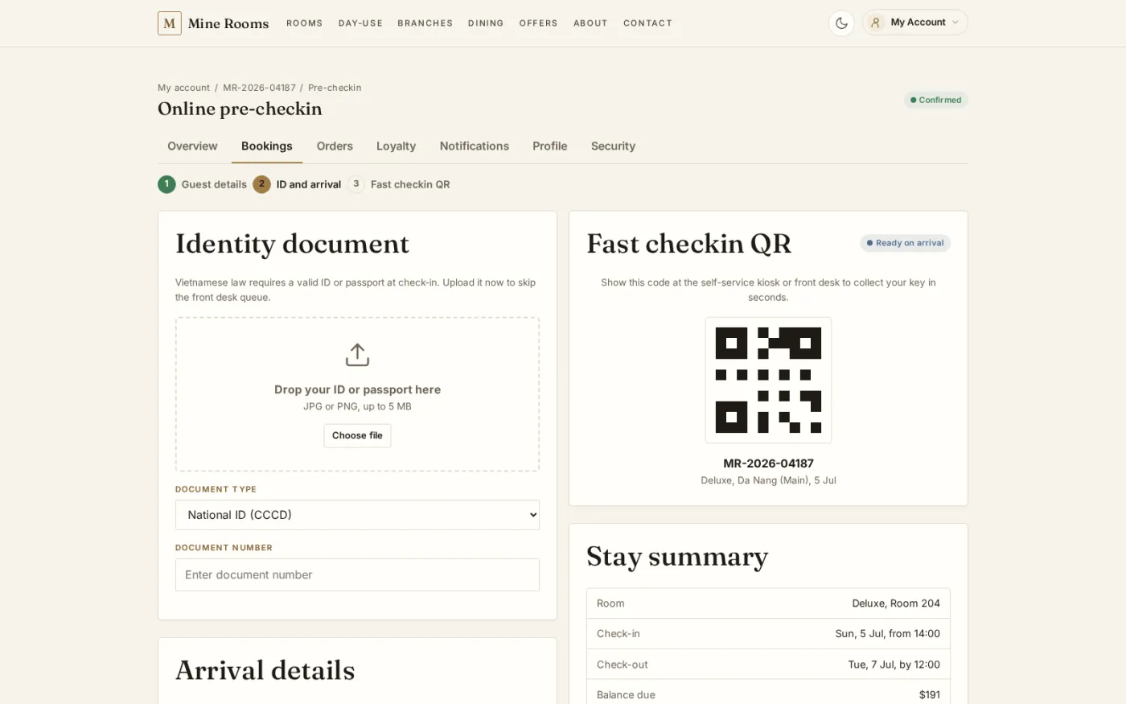Click the Document Number input field

[357, 574]
